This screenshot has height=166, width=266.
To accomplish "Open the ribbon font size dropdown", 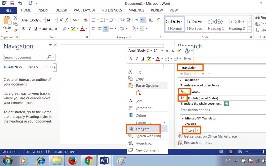I will (x=56, y=20).
